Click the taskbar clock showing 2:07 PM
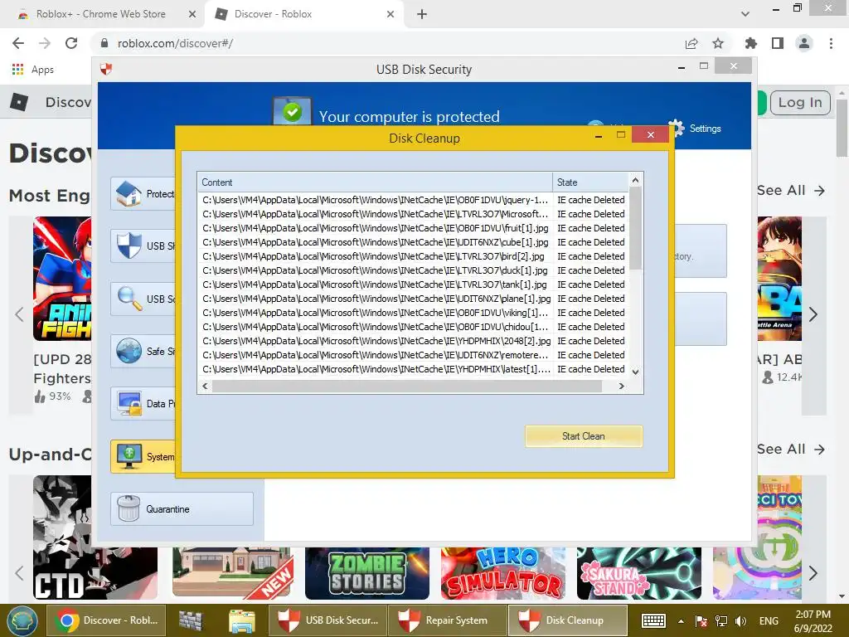 813,621
